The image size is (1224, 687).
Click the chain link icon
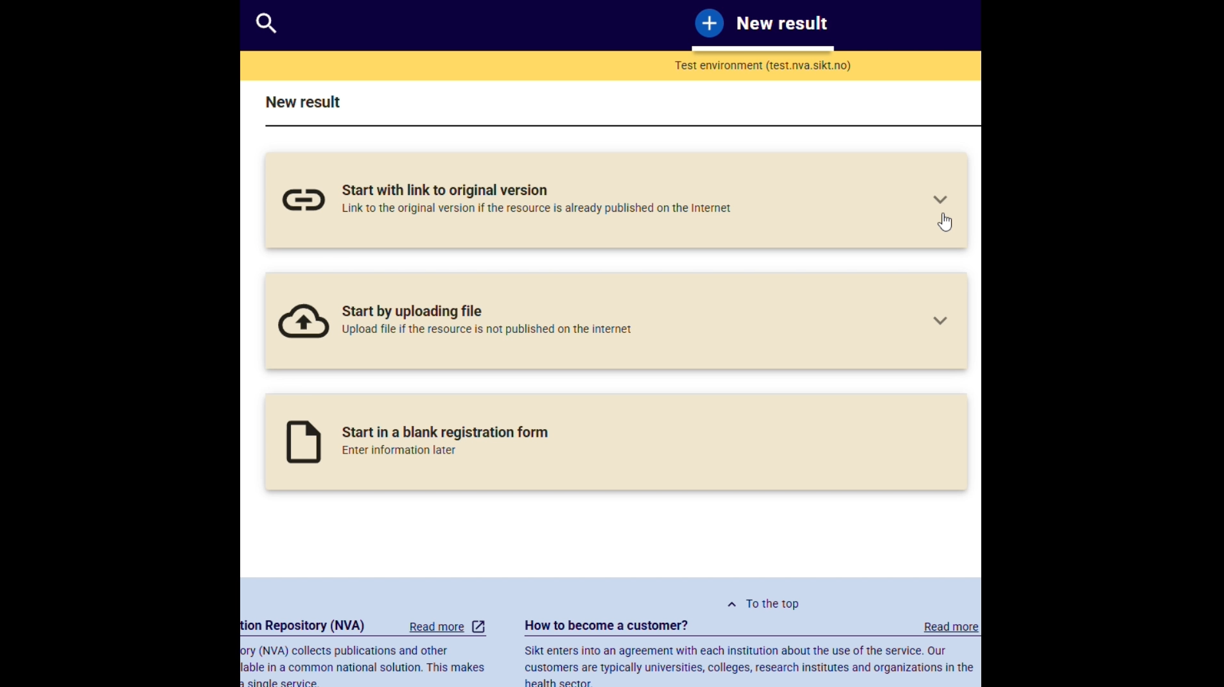pyautogui.click(x=304, y=201)
